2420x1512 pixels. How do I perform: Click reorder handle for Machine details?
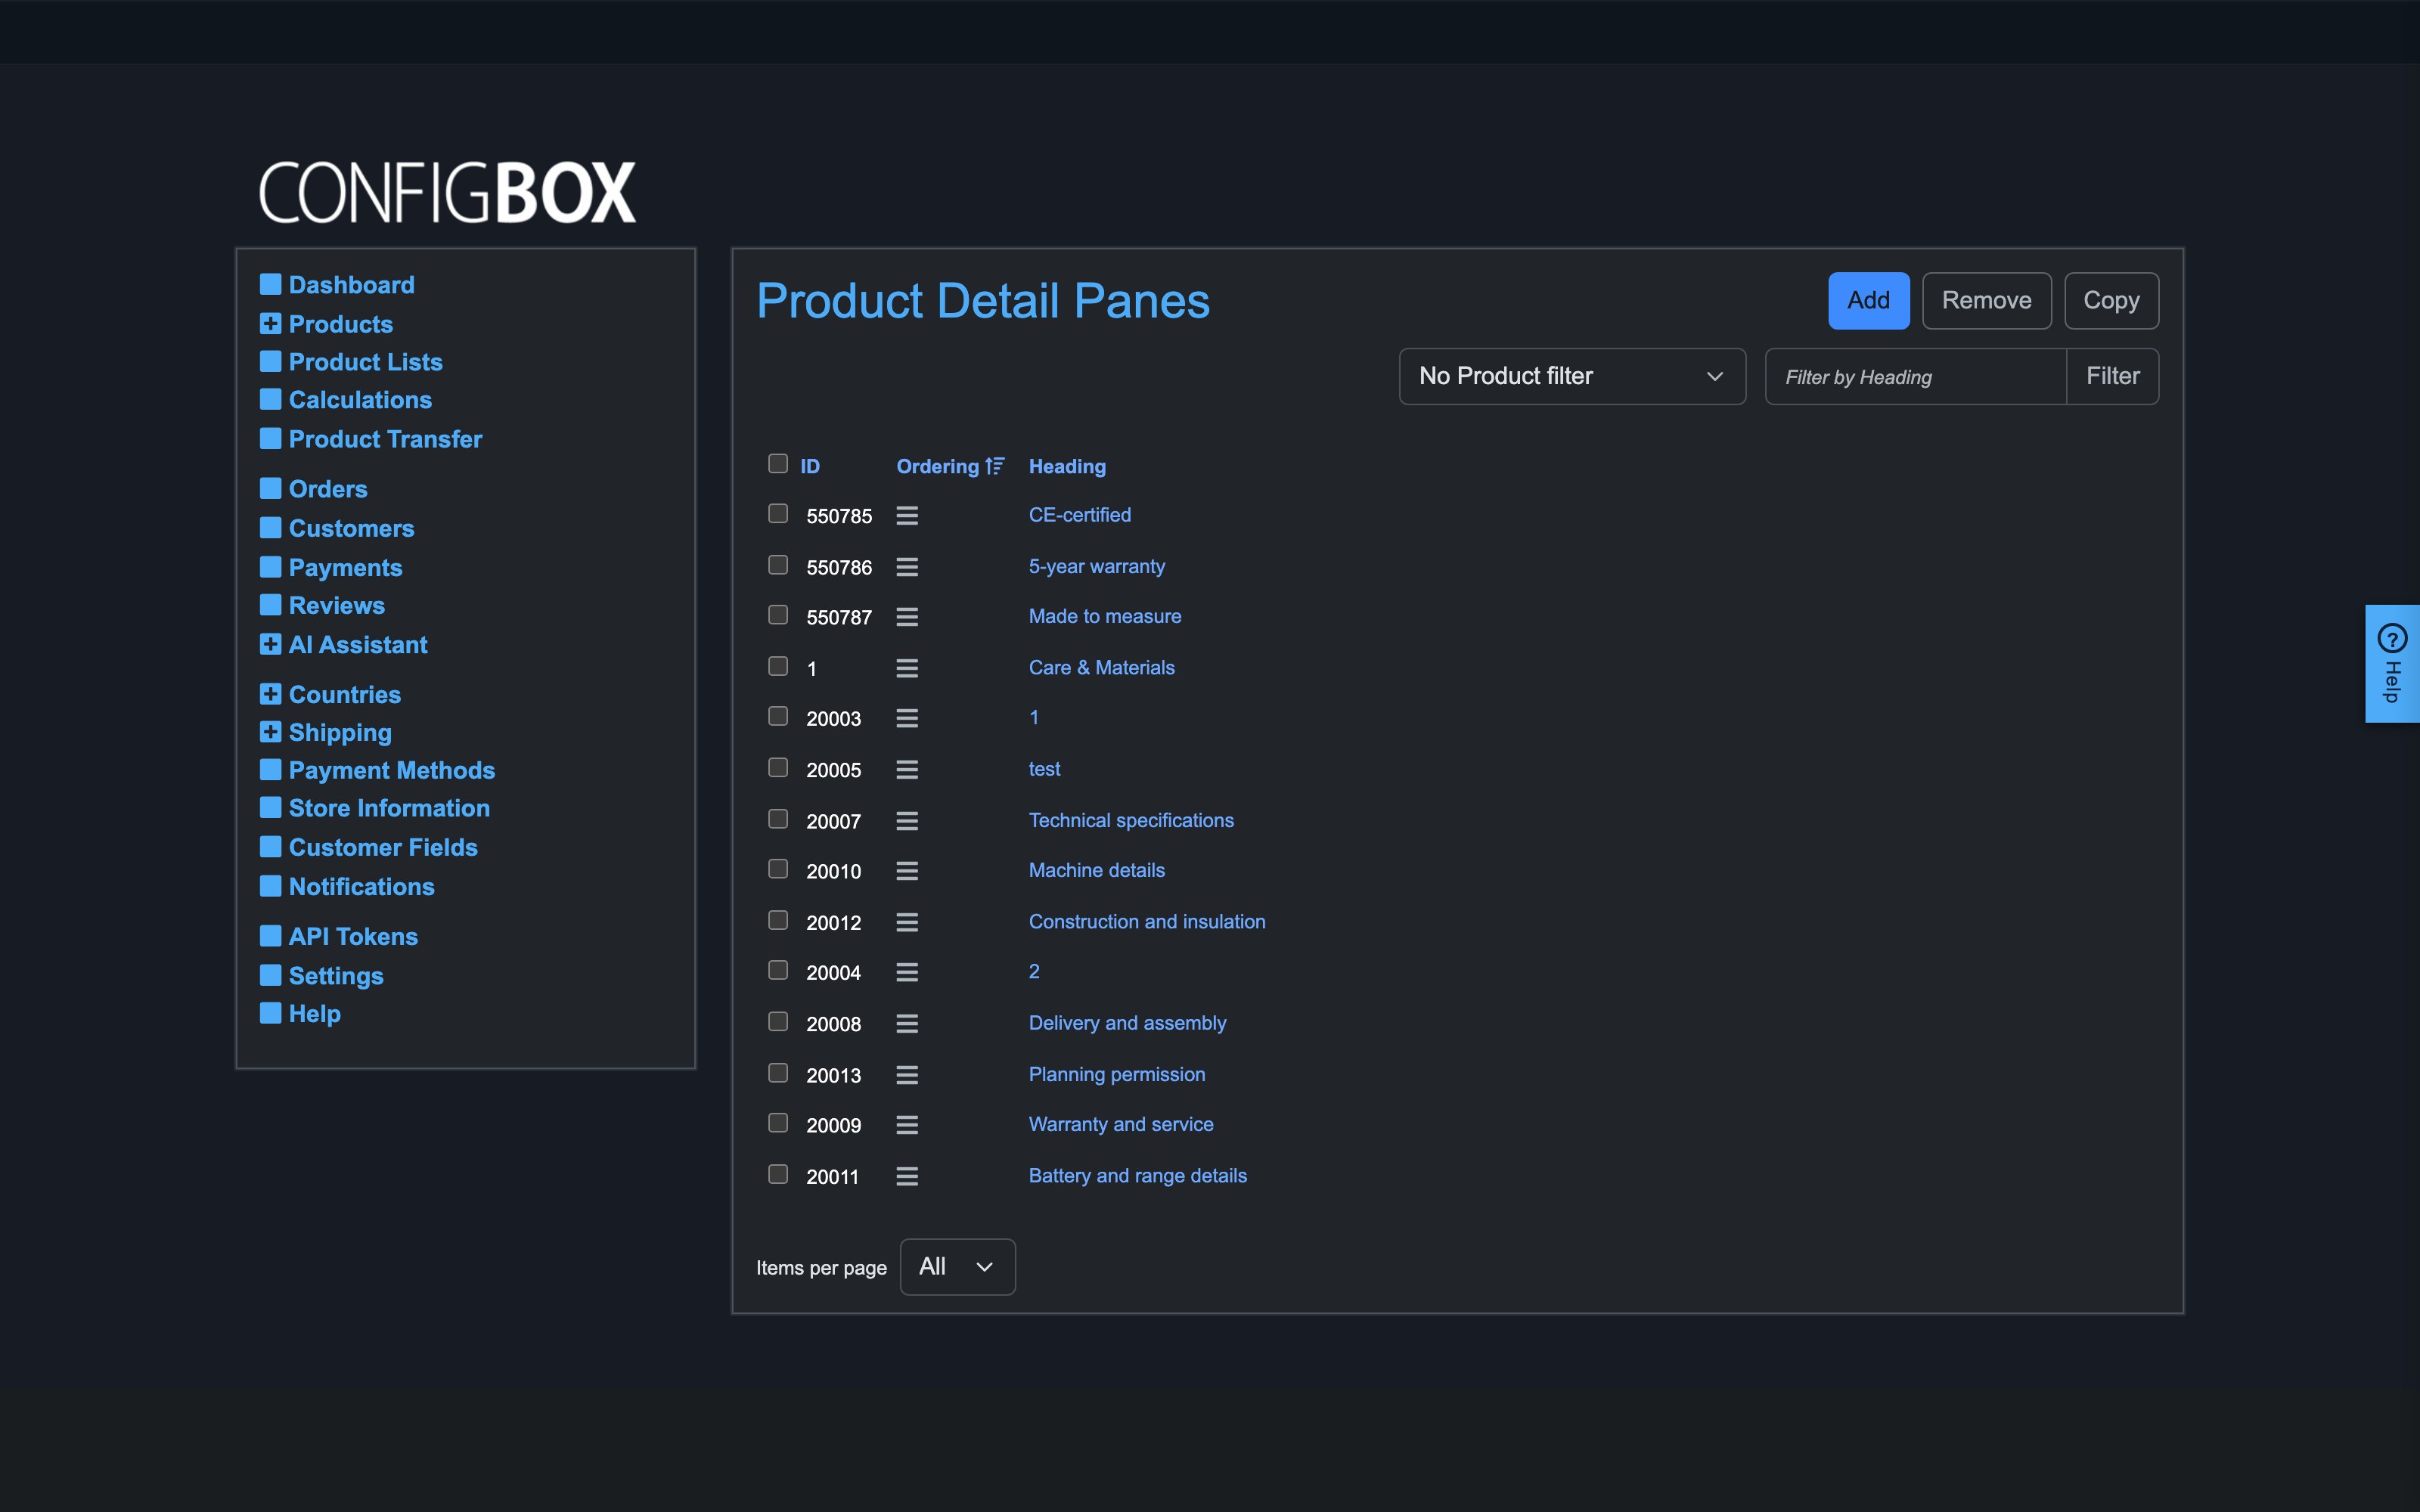907,871
